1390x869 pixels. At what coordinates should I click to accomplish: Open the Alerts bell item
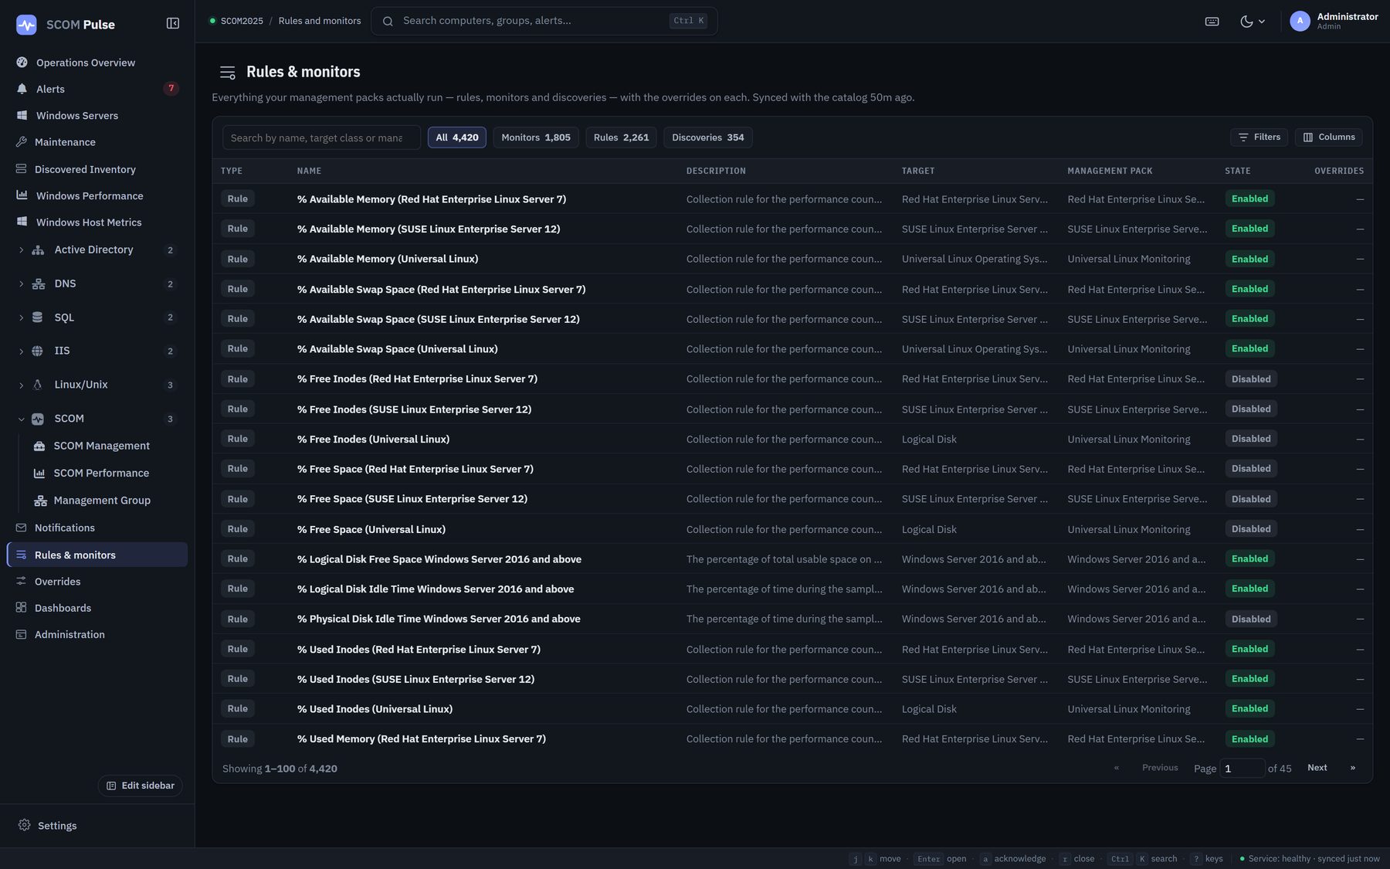coord(97,89)
